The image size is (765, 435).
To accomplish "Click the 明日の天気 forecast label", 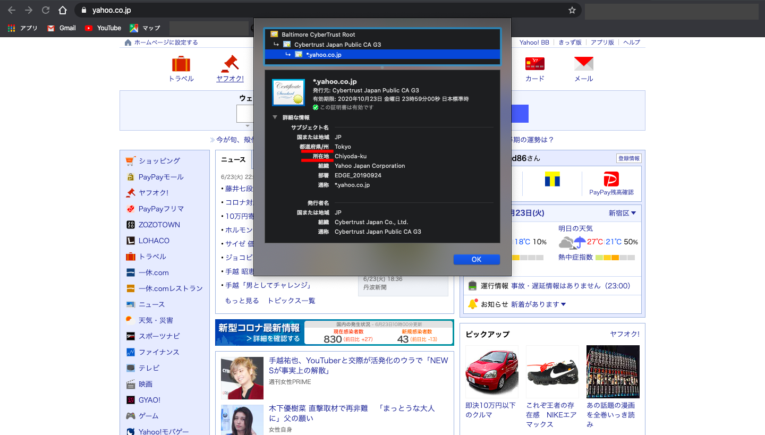I will click(x=575, y=228).
